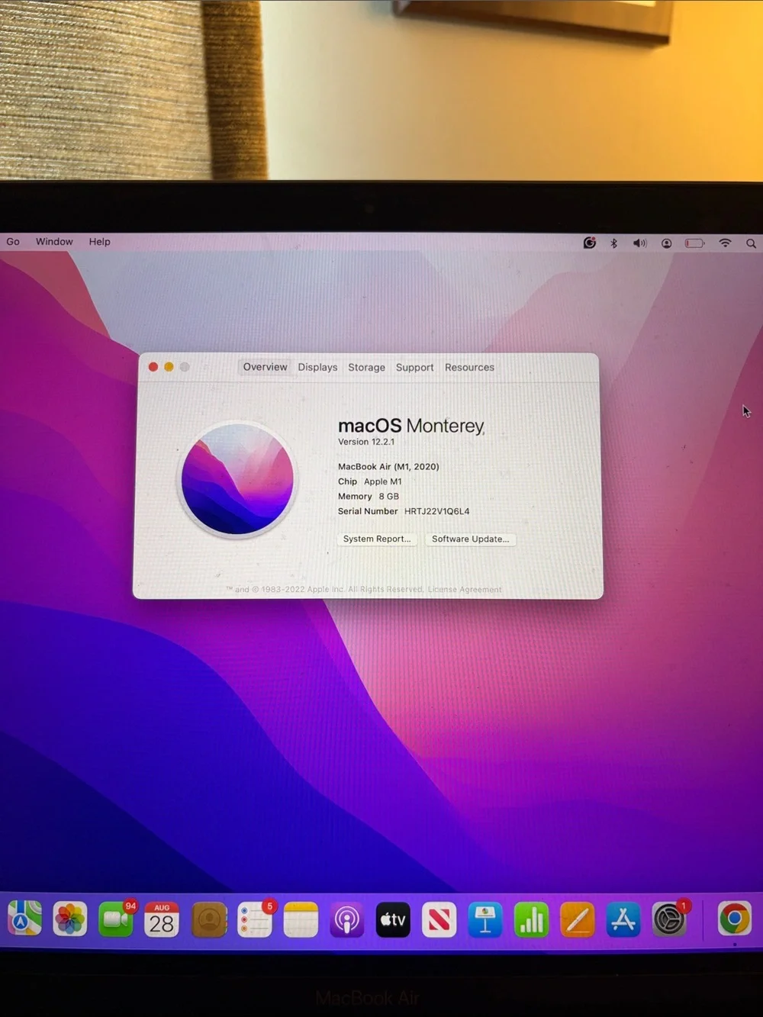
Task: Open the volume control in menu bar
Action: [x=639, y=243]
